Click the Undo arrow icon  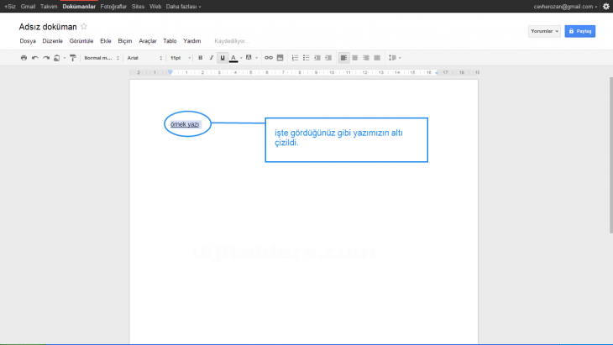click(35, 58)
